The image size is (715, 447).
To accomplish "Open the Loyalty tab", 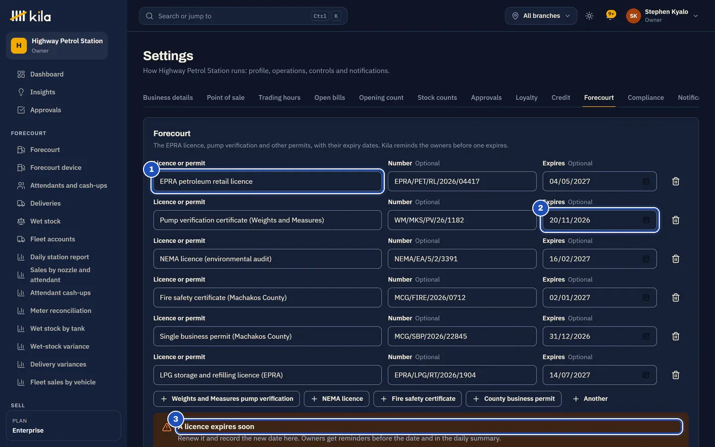I will [526, 97].
